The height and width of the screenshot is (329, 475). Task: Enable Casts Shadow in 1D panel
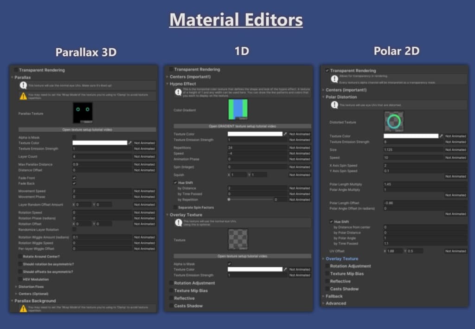click(171, 306)
